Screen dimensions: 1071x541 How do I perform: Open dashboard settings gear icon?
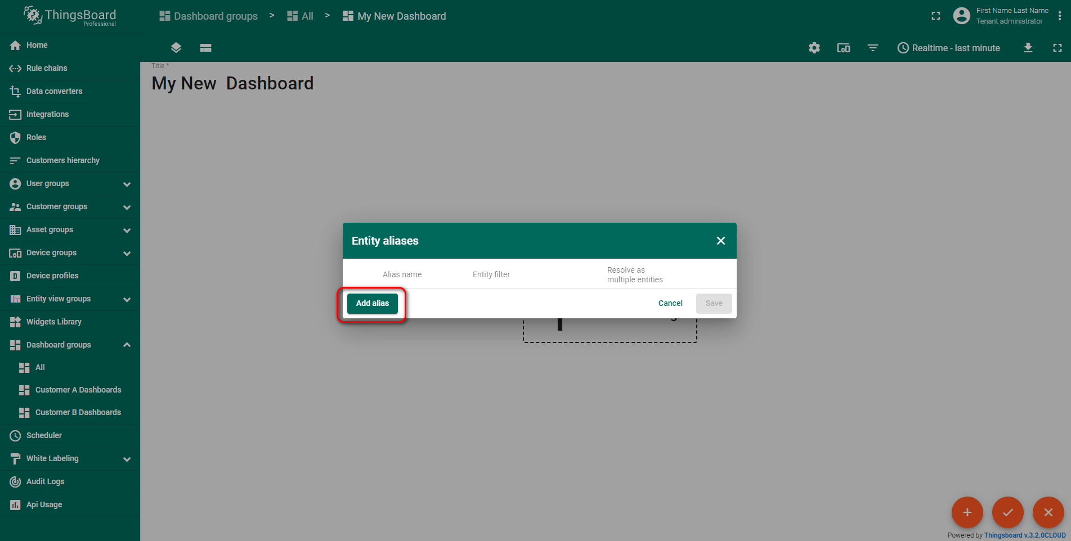(814, 48)
